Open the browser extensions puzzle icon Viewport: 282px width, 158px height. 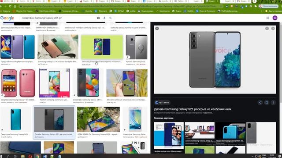tap(256, 6)
